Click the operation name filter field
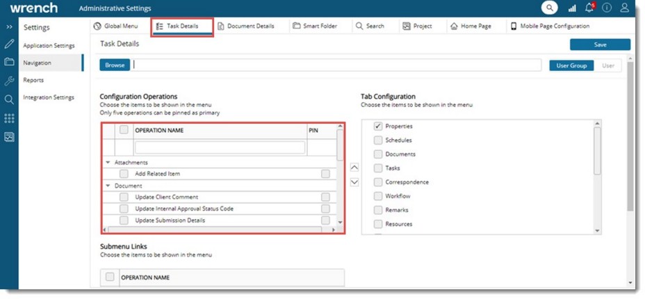This screenshot has width=645, height=299. [220, 147]
